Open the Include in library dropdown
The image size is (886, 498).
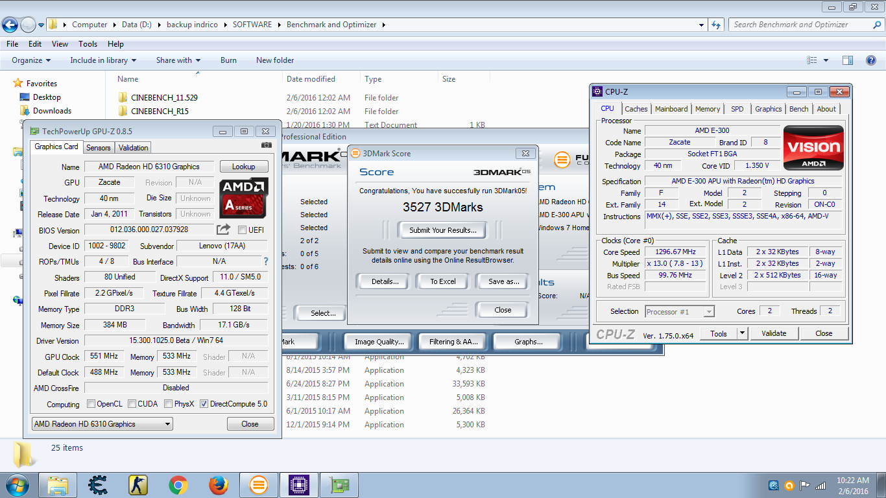point(103,60)
